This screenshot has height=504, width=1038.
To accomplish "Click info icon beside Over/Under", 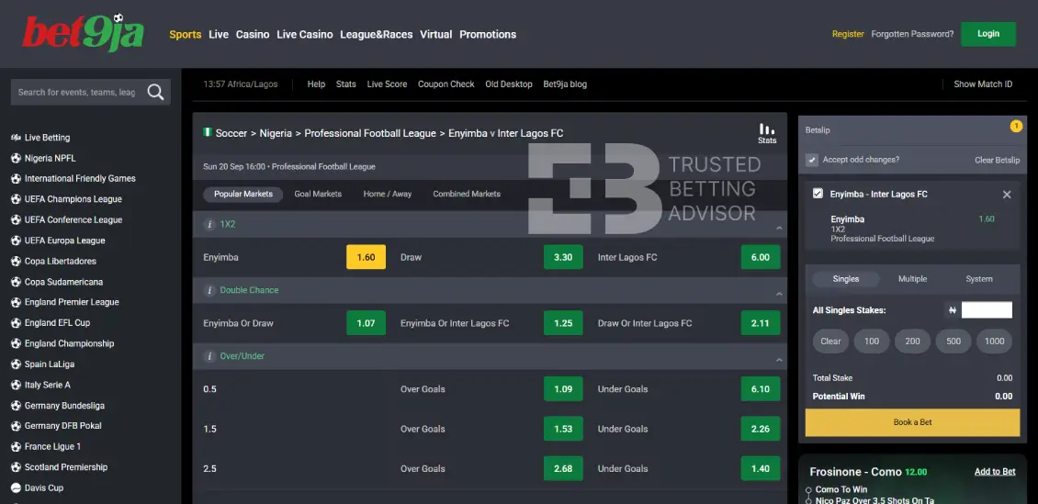I will tap(210, 356).
